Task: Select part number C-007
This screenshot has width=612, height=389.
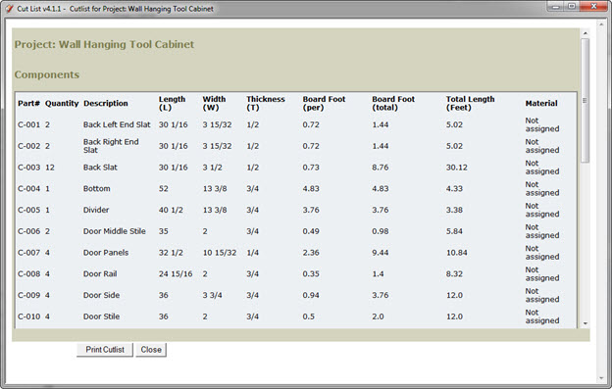Action: 28,253
